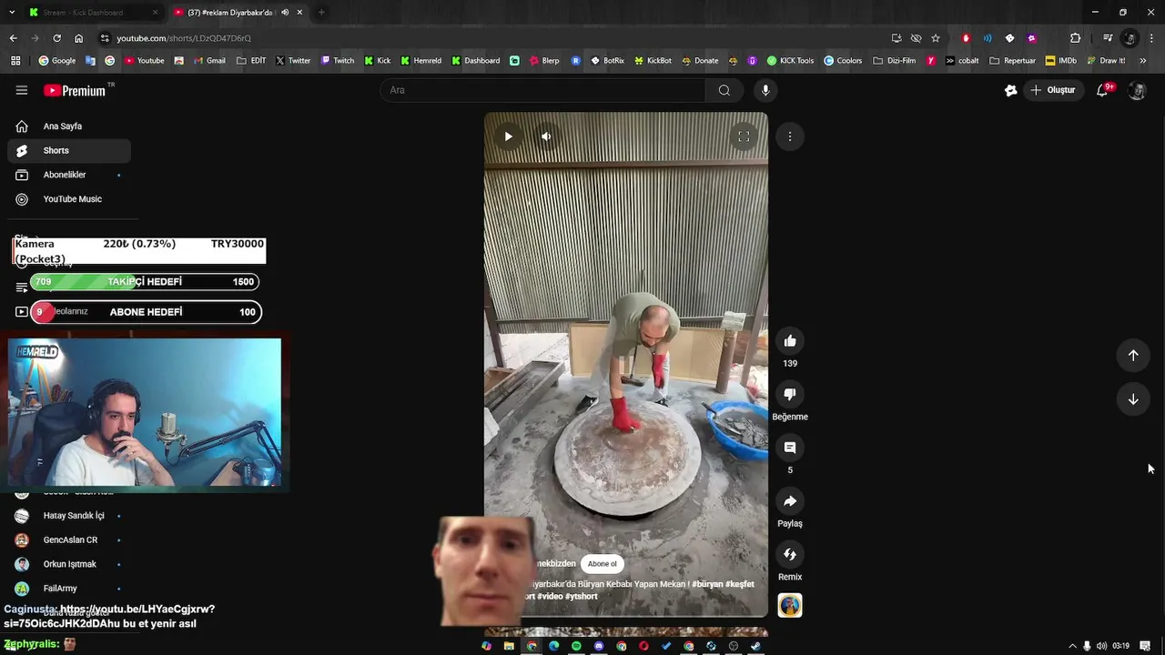The height and width of the screenshot is (655, 1165).
Task: Click browser back arrow
Action: [13, 38]
